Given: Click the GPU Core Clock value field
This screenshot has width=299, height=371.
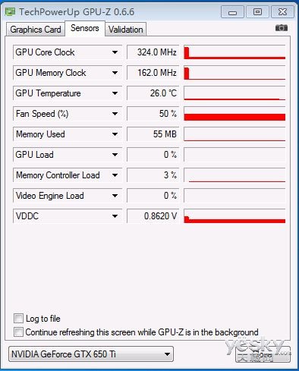Looking at the screenshot, I should click(x=153, y=52).
